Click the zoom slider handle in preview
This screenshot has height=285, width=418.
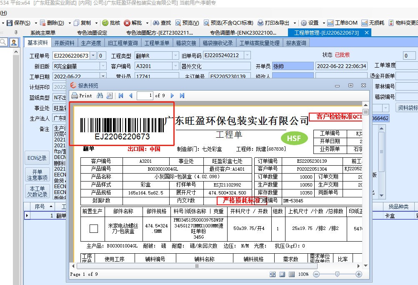[337, 274]
